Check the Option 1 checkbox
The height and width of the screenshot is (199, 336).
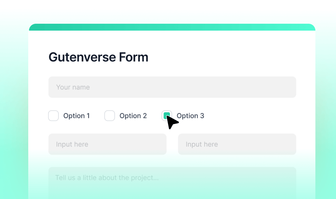(53, 116)
